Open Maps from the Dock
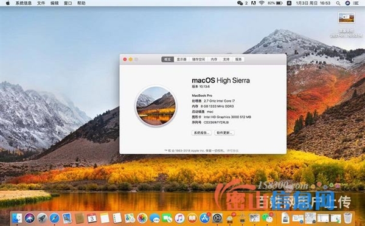The width and height of the screenshot is (365, 226). tap(130, 218)
